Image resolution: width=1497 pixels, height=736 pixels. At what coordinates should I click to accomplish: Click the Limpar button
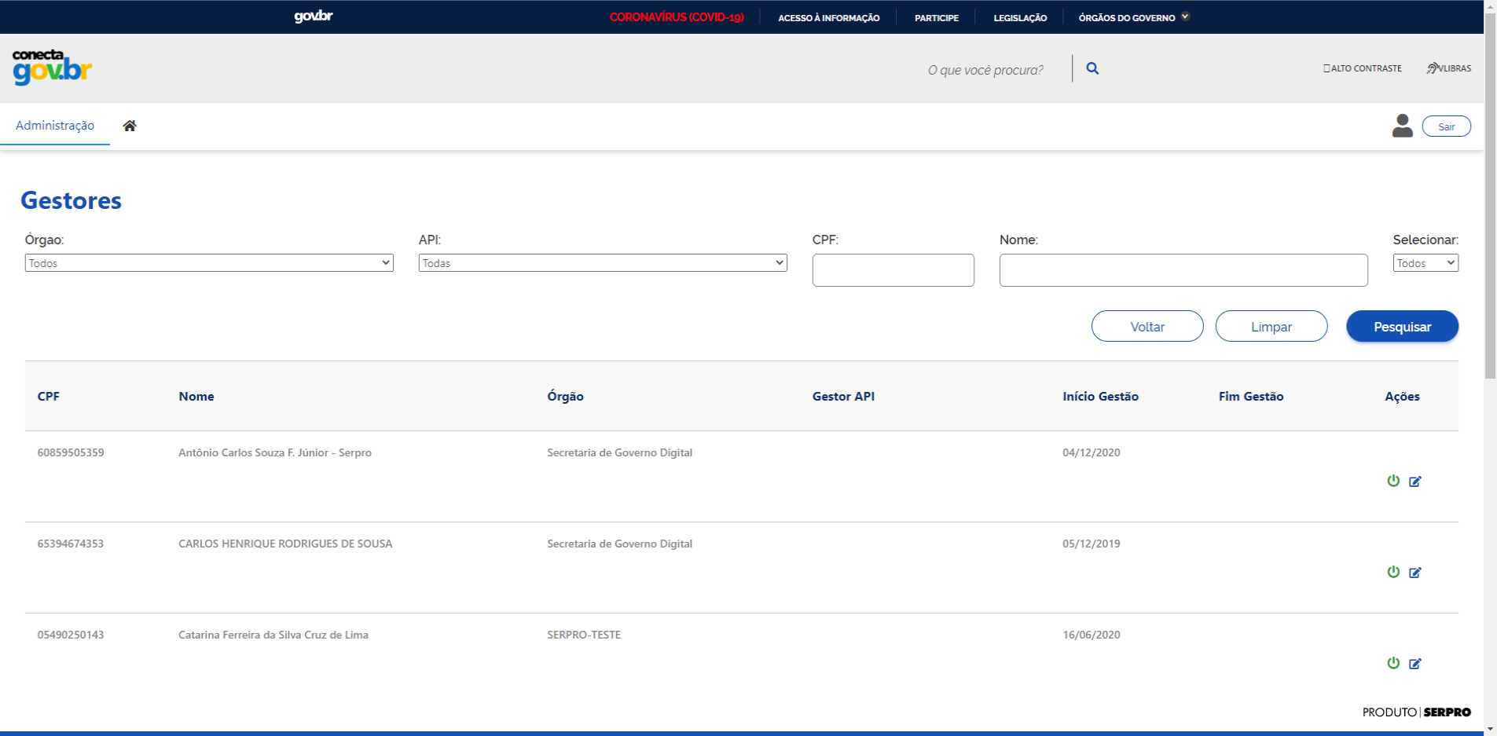coord(1271,327)
